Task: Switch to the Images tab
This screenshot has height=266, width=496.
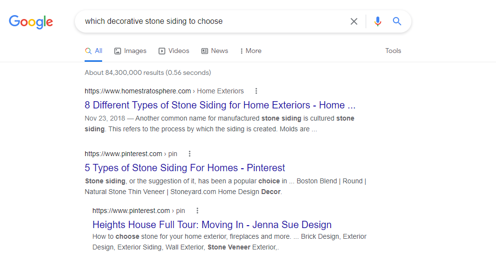Action: point(130,51)
